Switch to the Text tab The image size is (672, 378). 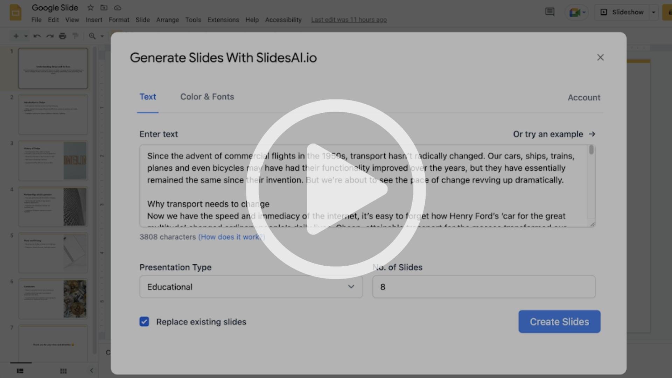coord(148,97)
